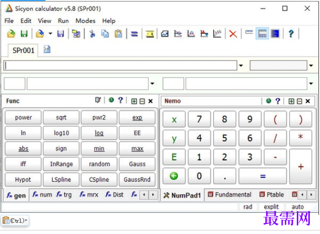Toggle the rad angle mode in status bar
The width and height of the screenshot is (320, 234).
click(x=248, y=207)
